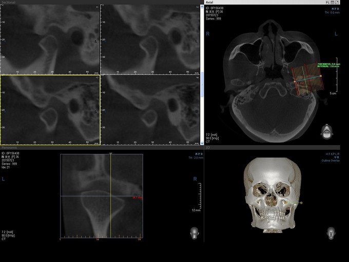Click the MPR label in Axial view

[334, 9]
